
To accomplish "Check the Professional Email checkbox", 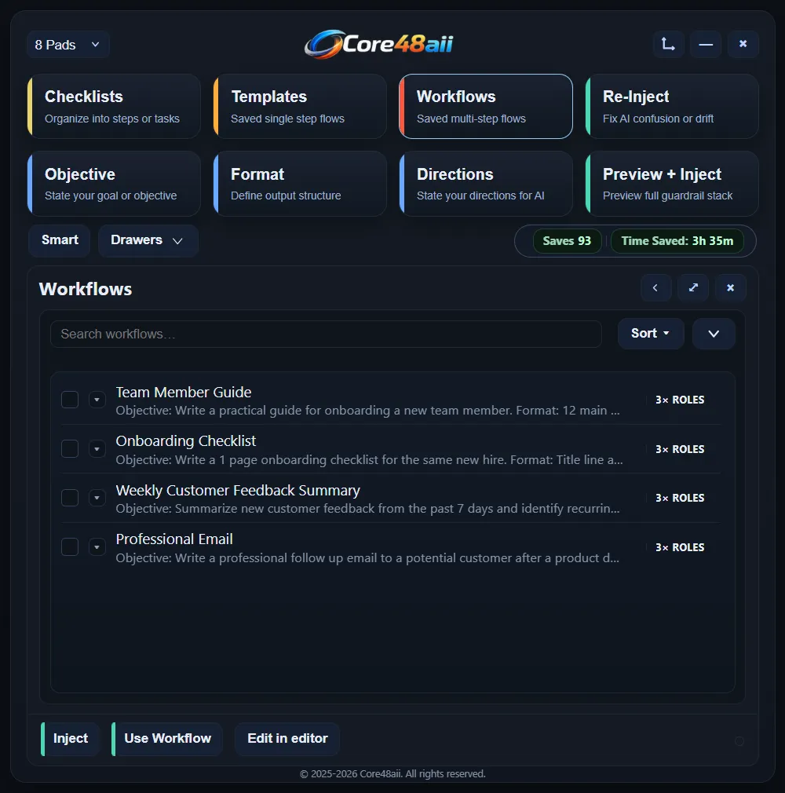I will pos(70,546).
